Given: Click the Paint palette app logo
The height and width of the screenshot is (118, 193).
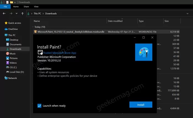Looking at the screenshot, I should coord(144,52).
